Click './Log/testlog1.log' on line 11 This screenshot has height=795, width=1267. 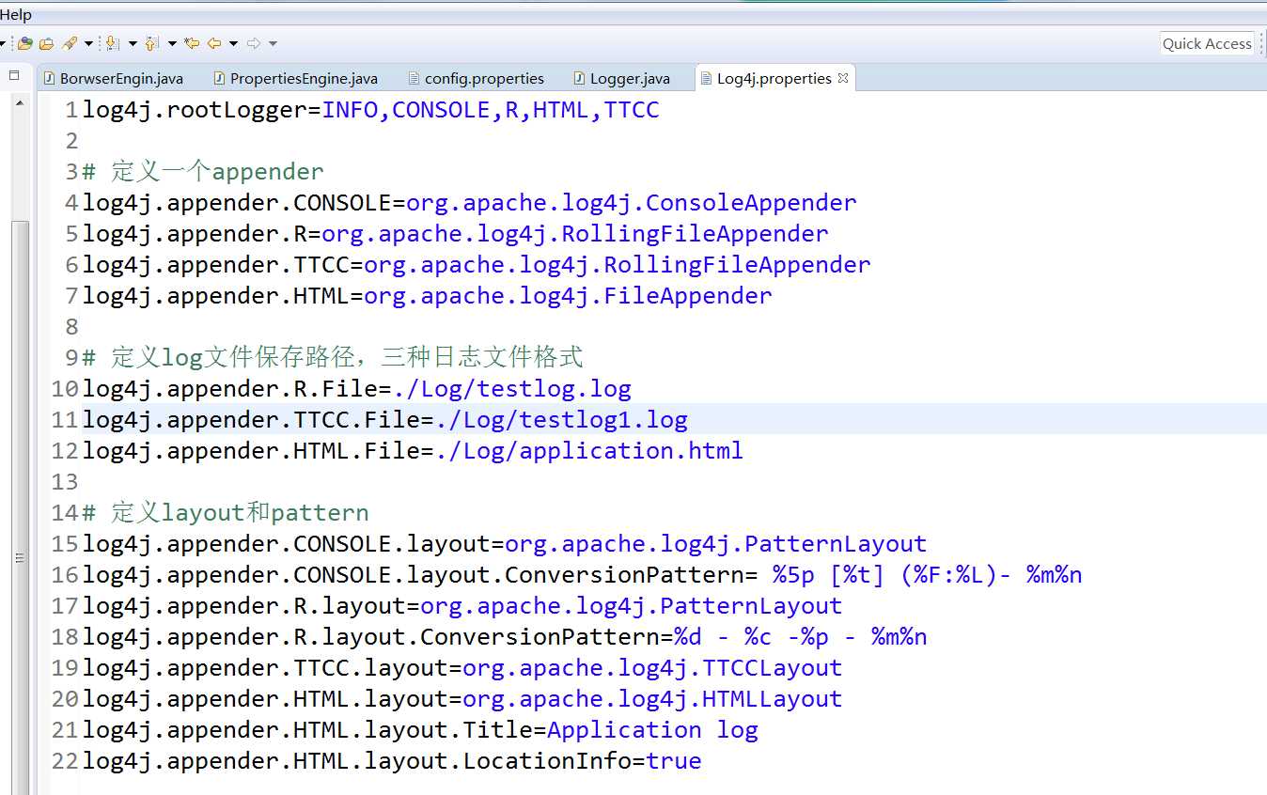pyautogui.click(x=561, y=420)
